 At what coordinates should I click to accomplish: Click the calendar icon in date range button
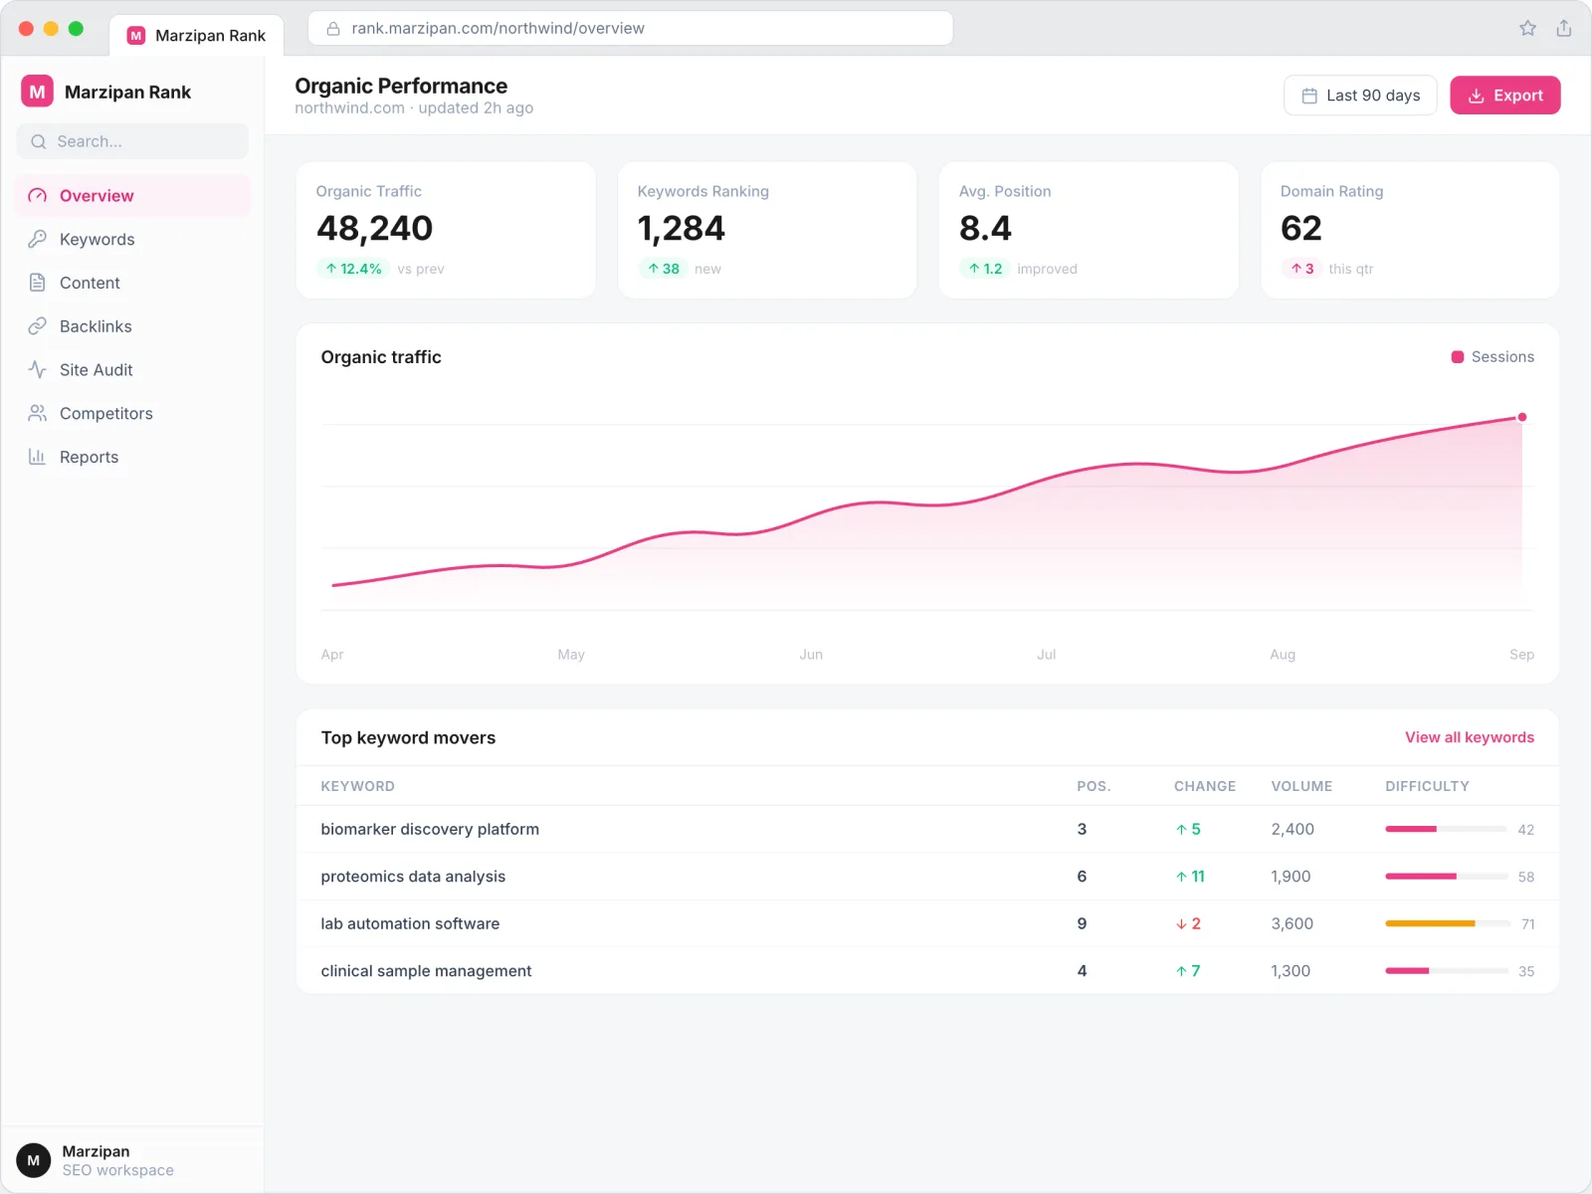click(1309, 96)
